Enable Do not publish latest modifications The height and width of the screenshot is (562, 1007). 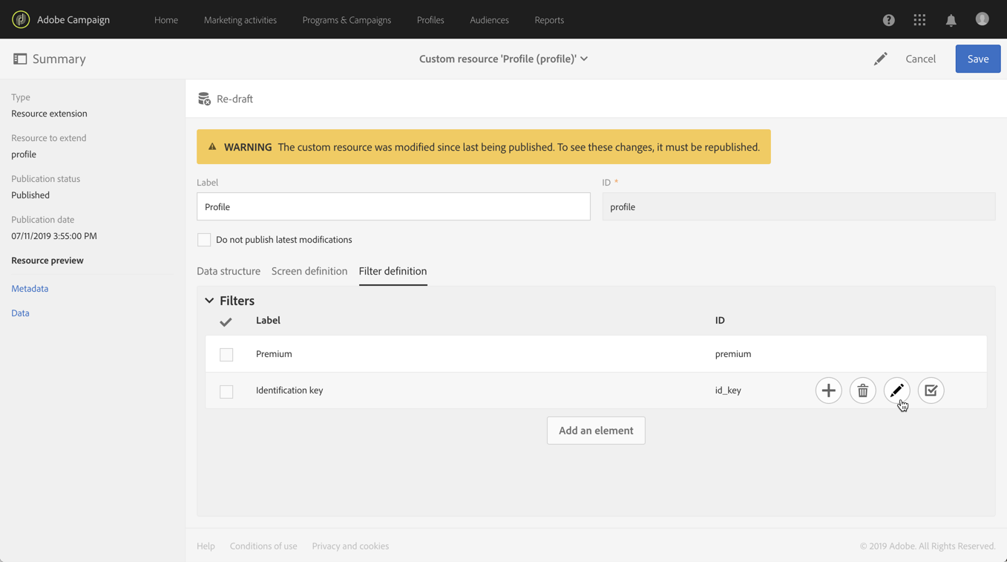pyautogui.click(x=204, y=240)
